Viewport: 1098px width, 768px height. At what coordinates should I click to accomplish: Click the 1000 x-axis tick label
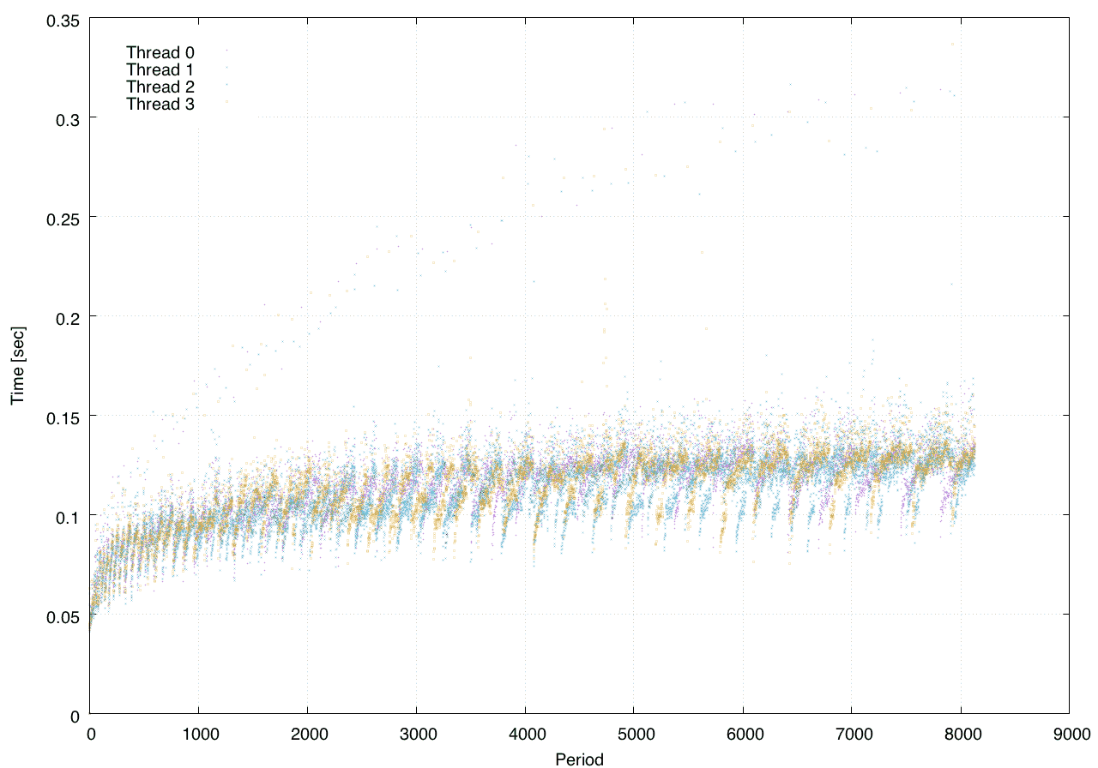pos(199,735)
